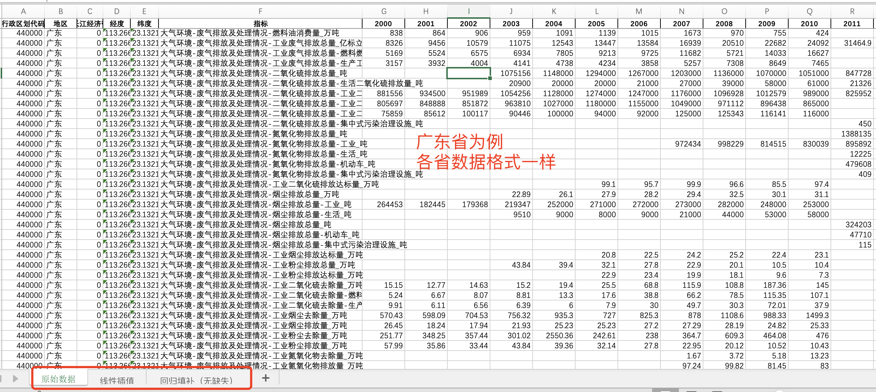The width and height of the screenshot is (876, 392).
Task: Click the next-sheet navigation arrow
Action: pyautogui.click(x=15, y=378)
